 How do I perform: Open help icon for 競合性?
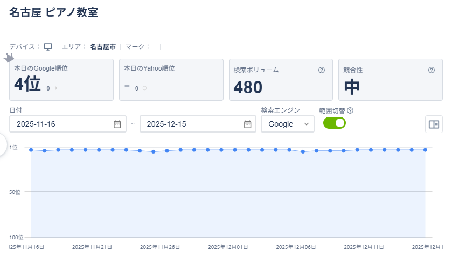tap(431, 70)
